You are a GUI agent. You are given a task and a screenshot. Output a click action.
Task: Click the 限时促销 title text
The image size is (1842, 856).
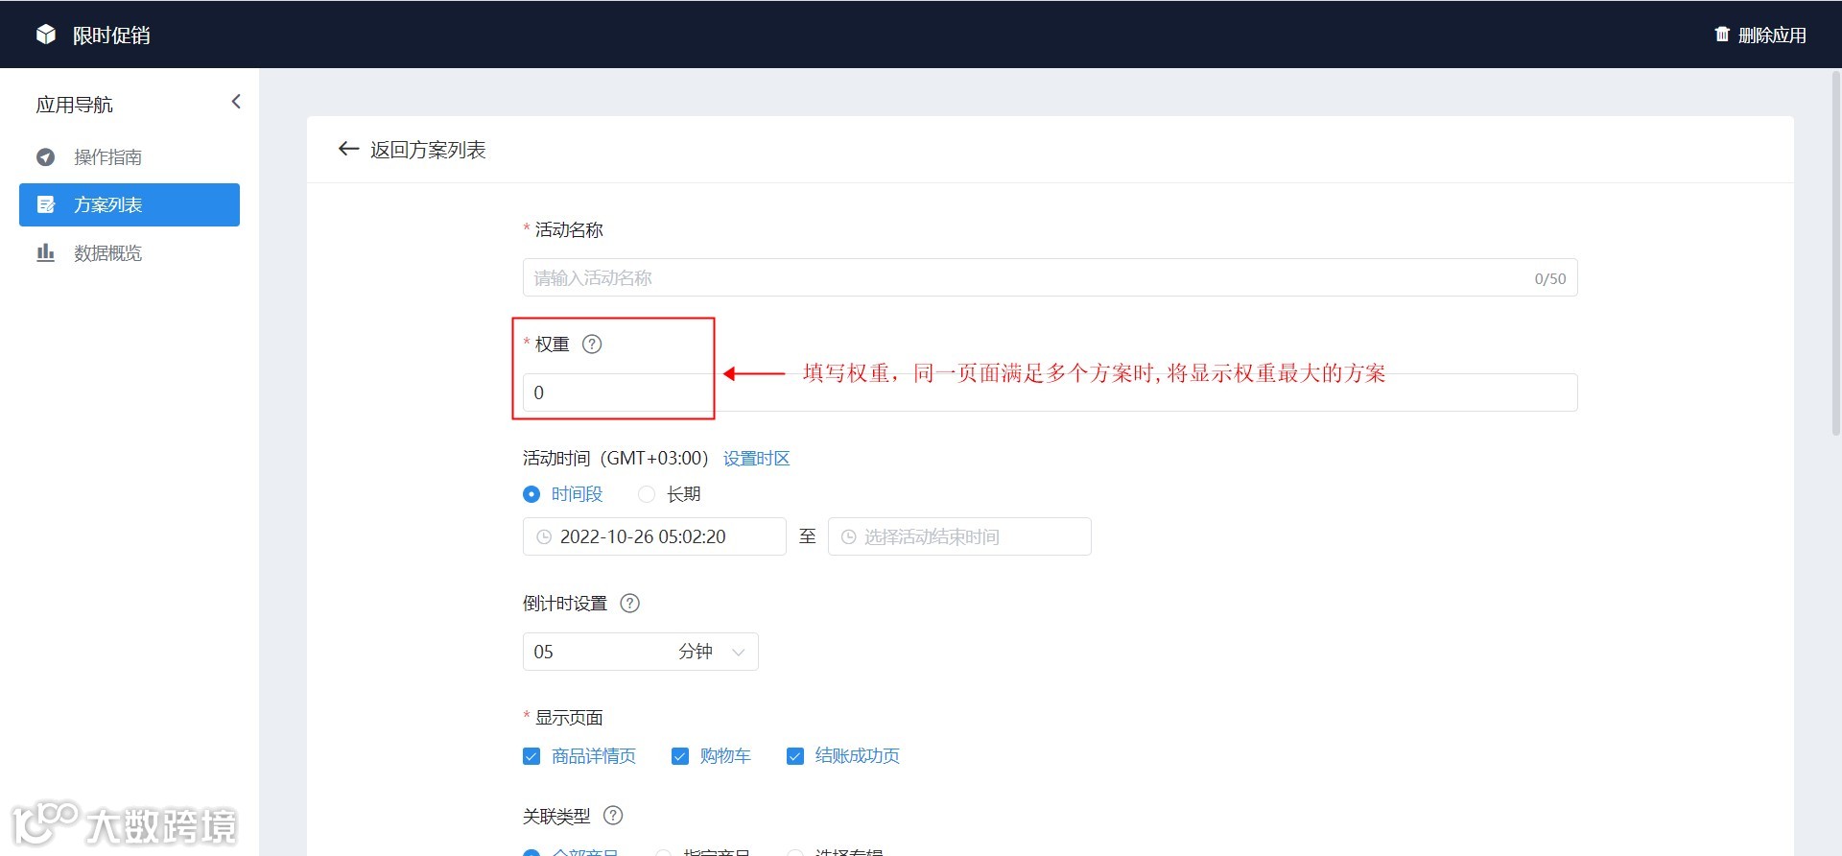111,36
